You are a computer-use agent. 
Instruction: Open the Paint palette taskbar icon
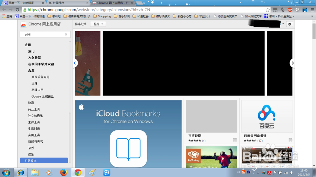point(92,173)
